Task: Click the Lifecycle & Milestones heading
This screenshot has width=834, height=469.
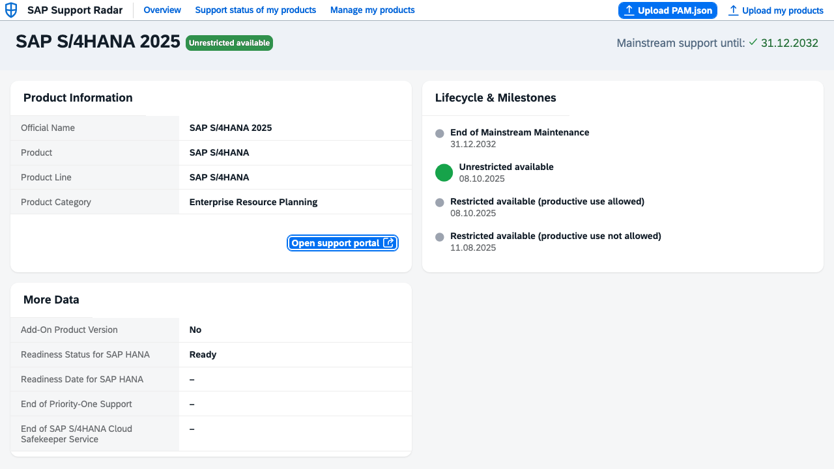Action: click(496, 98)
